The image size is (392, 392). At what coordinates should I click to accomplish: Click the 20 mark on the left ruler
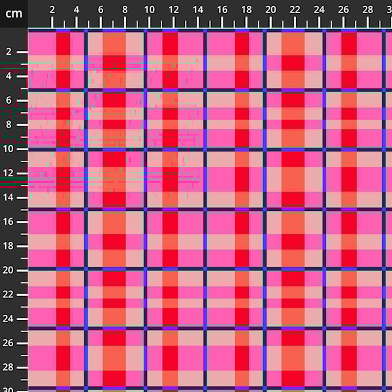(9, 270)
